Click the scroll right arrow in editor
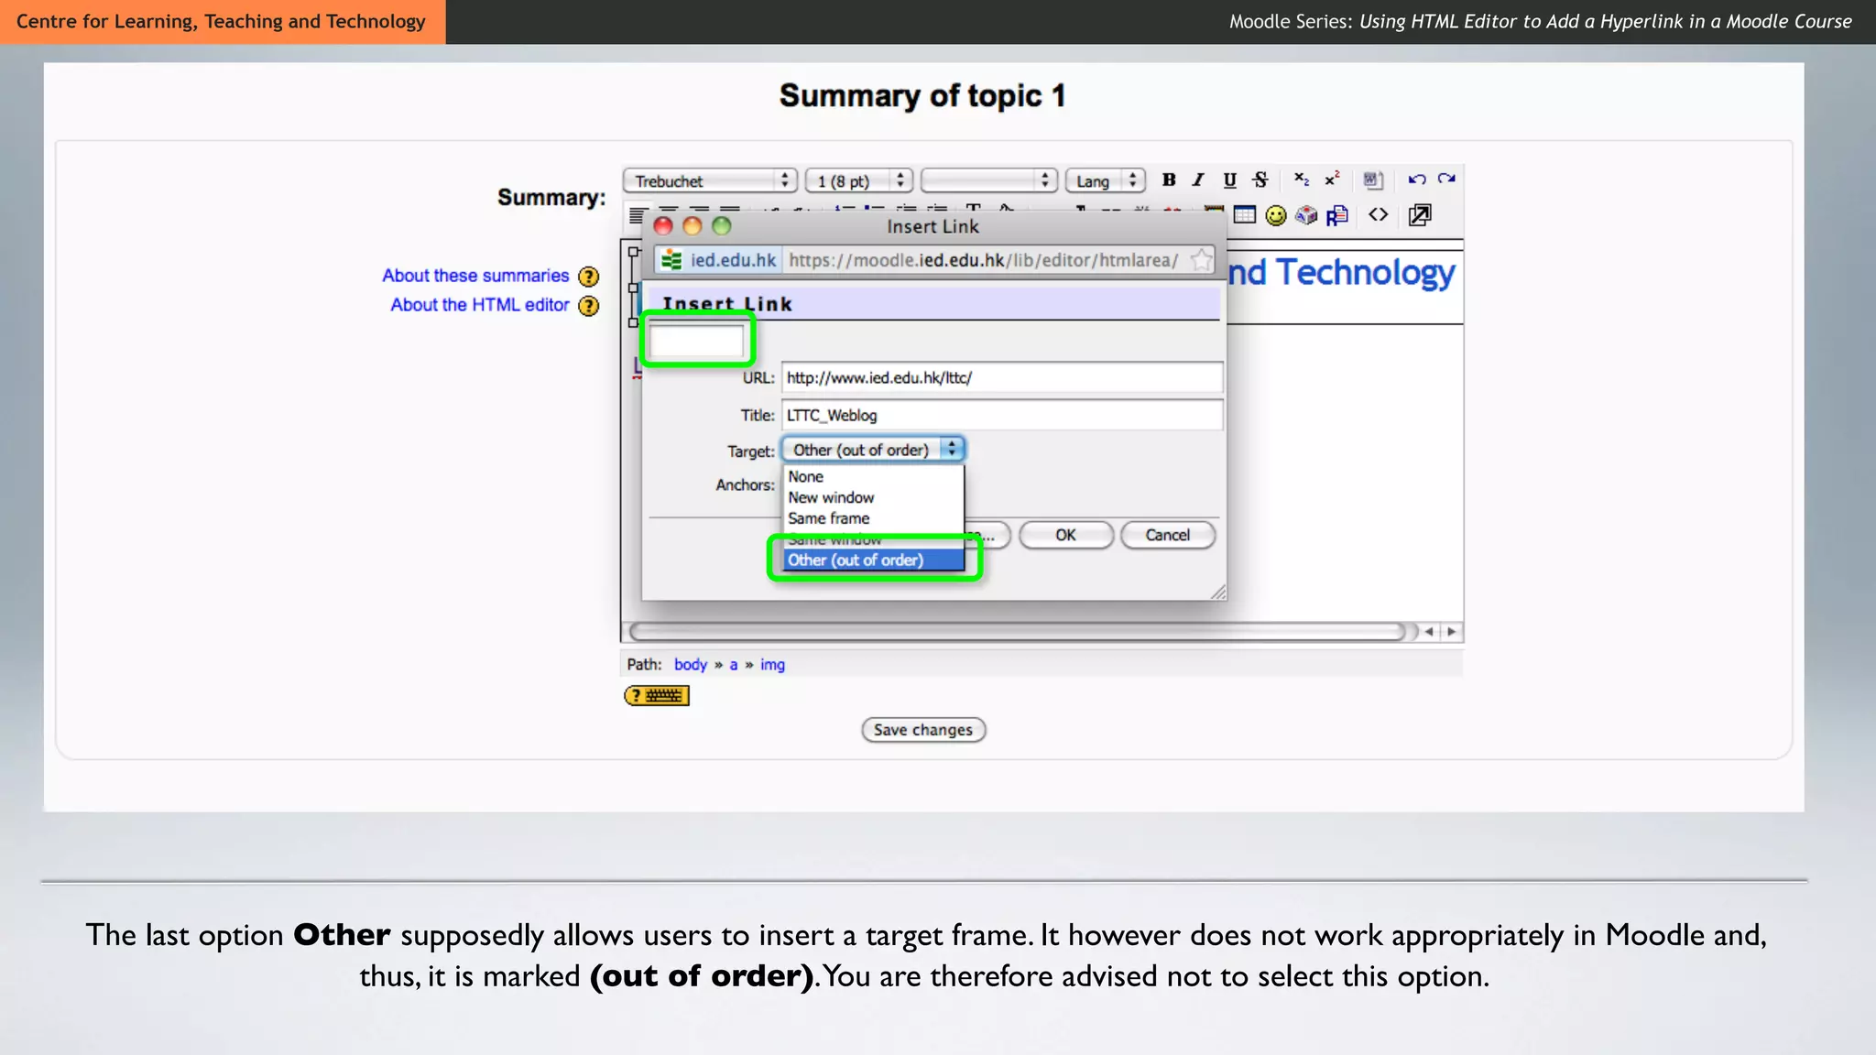 [1452, 632]
